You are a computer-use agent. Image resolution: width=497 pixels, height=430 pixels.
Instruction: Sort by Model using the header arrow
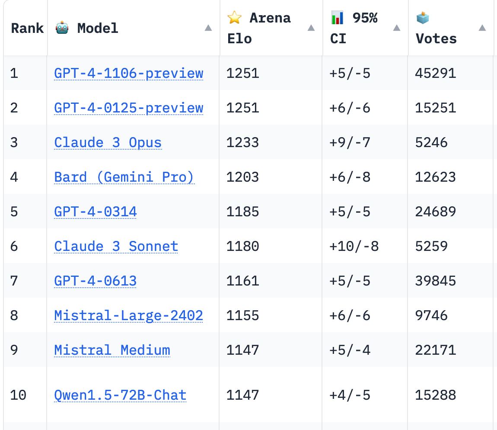tap(208, 28)
